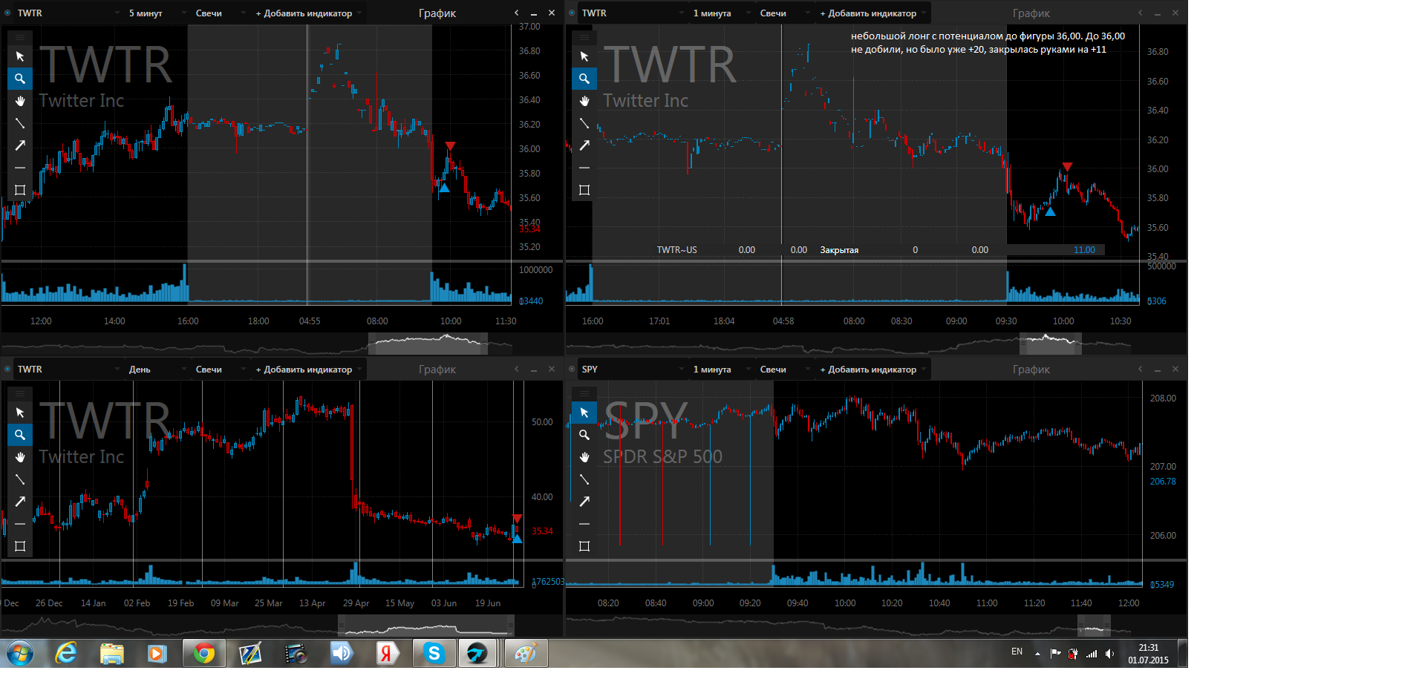Select zoom tool in TWTR 5 минут chart
This screenshot has width=1419, height=676.
tap(20, 79)
